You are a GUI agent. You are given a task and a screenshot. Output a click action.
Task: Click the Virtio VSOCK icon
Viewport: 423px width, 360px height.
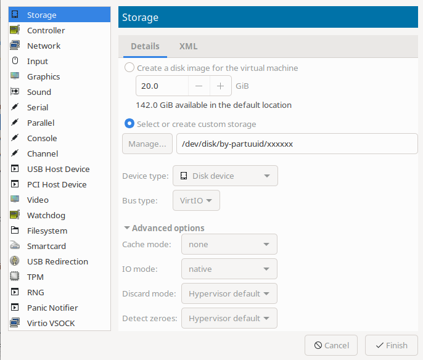(15, 323)
